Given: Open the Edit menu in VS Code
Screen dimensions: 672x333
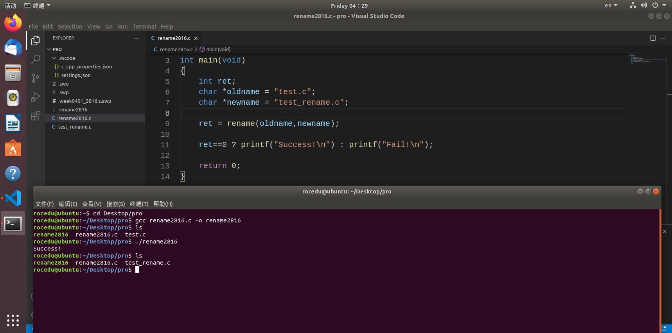Looking at the screenshot, I should point(48,27).
